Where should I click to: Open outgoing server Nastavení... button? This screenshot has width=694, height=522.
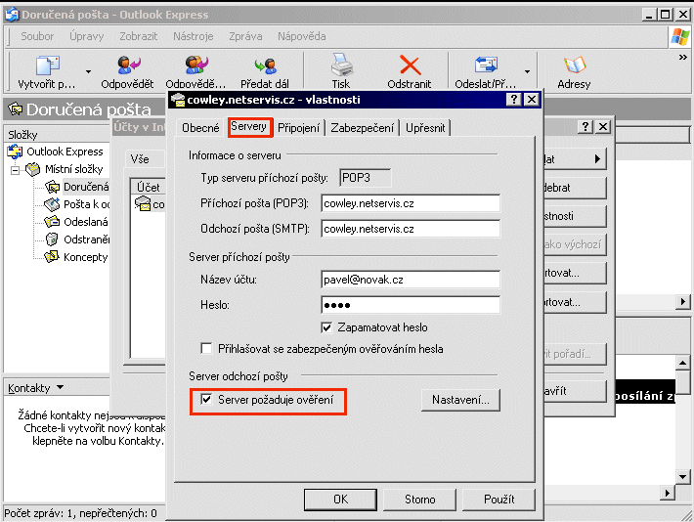(x=460, y=400)
